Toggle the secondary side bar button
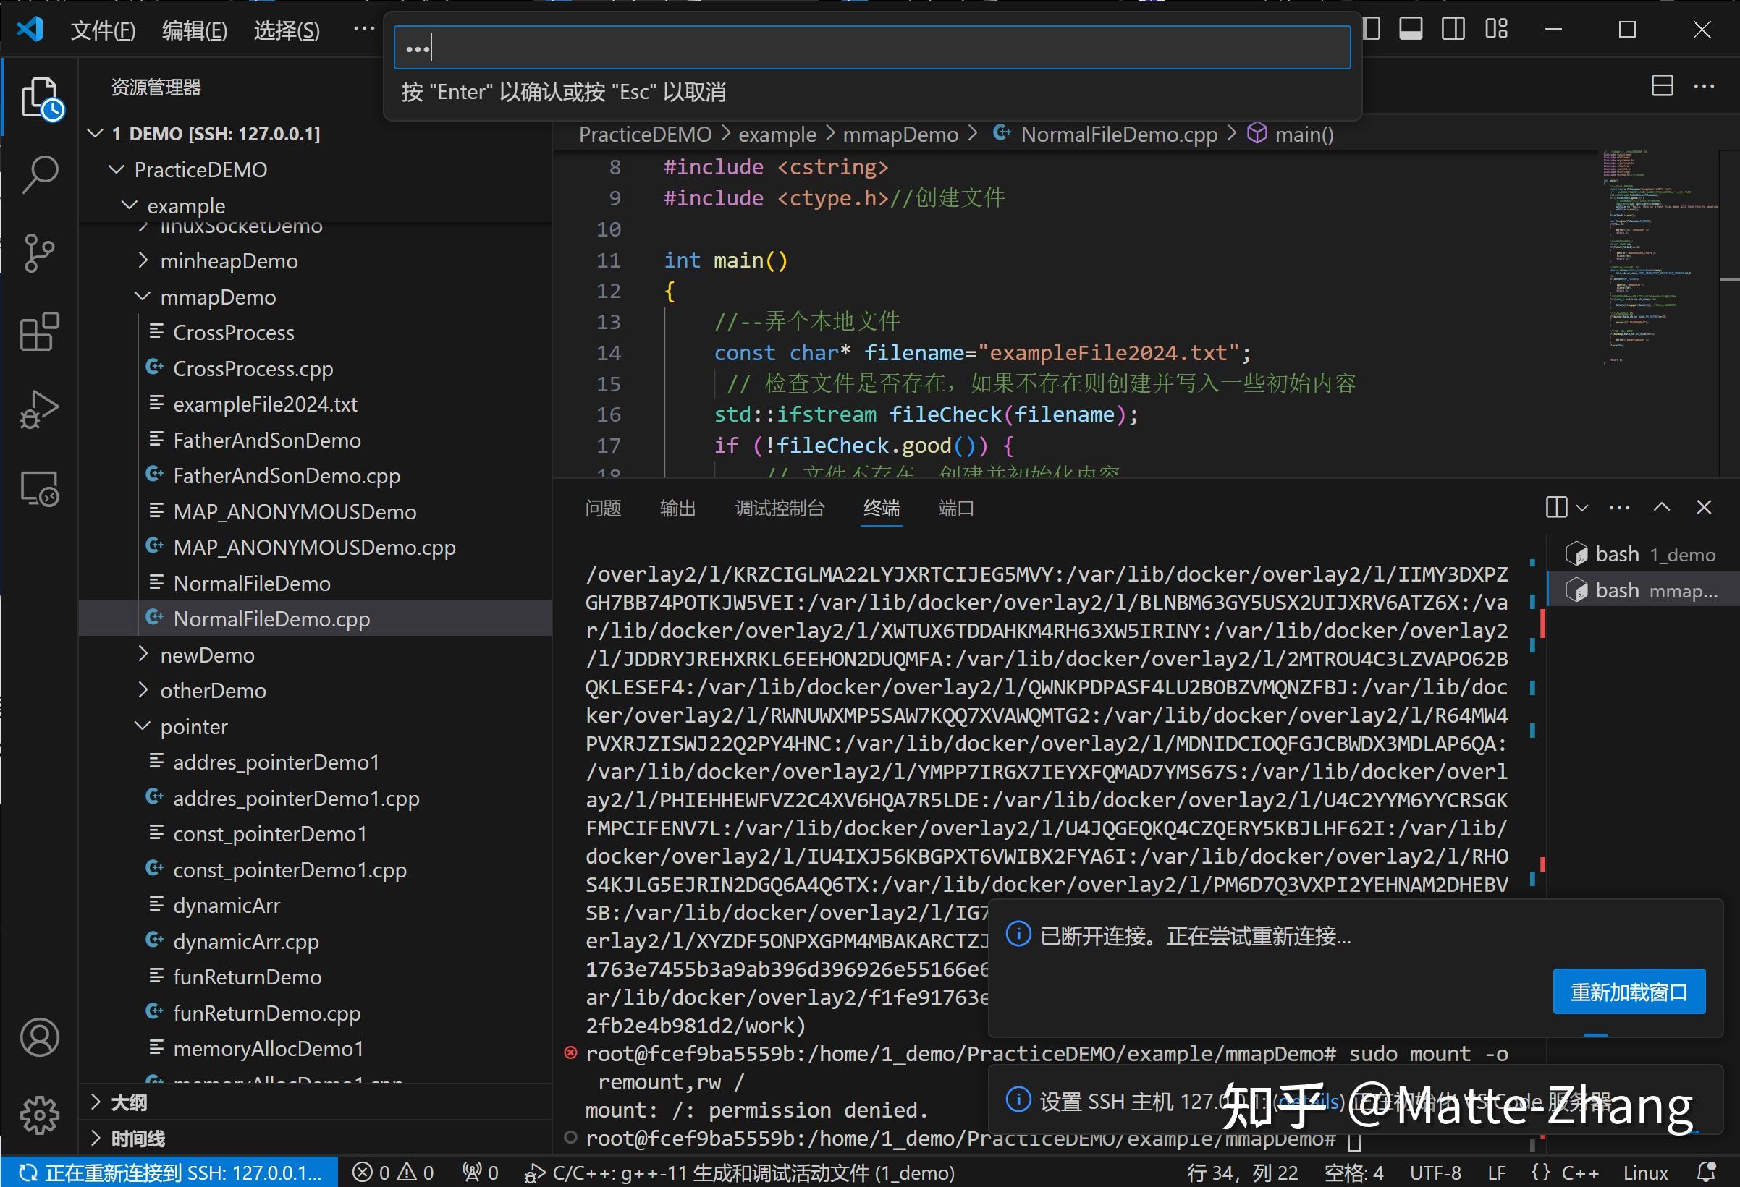 [x=1453, y=29]
